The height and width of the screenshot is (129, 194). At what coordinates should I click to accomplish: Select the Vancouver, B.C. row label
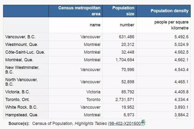tap(20, 37)
